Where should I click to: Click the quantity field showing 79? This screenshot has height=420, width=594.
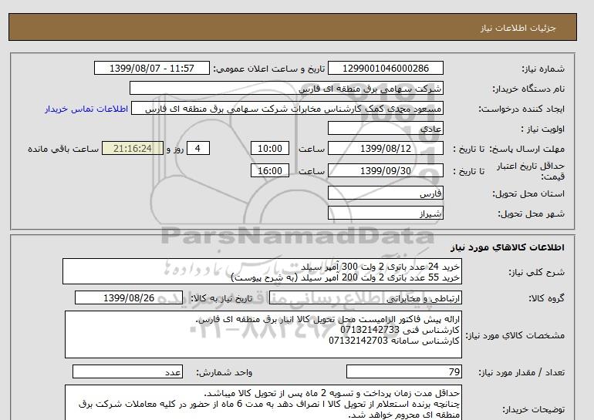[404, 372]
